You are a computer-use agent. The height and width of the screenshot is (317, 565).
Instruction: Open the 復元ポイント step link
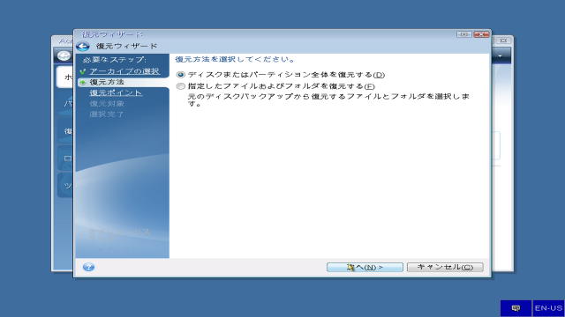pos(116,92)
